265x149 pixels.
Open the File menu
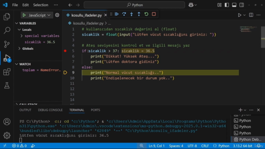[15, 5]
